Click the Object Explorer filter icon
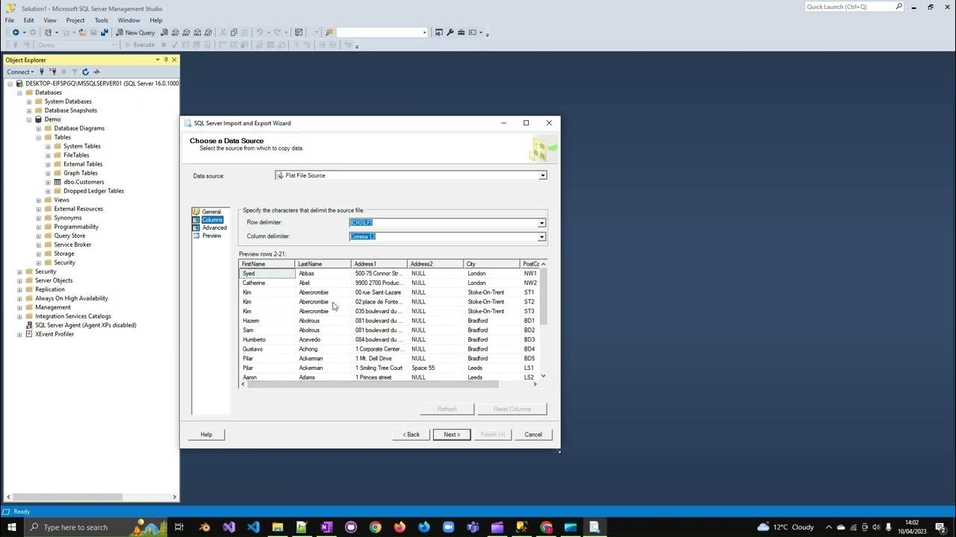956x537 pixels. pos(74,72)
